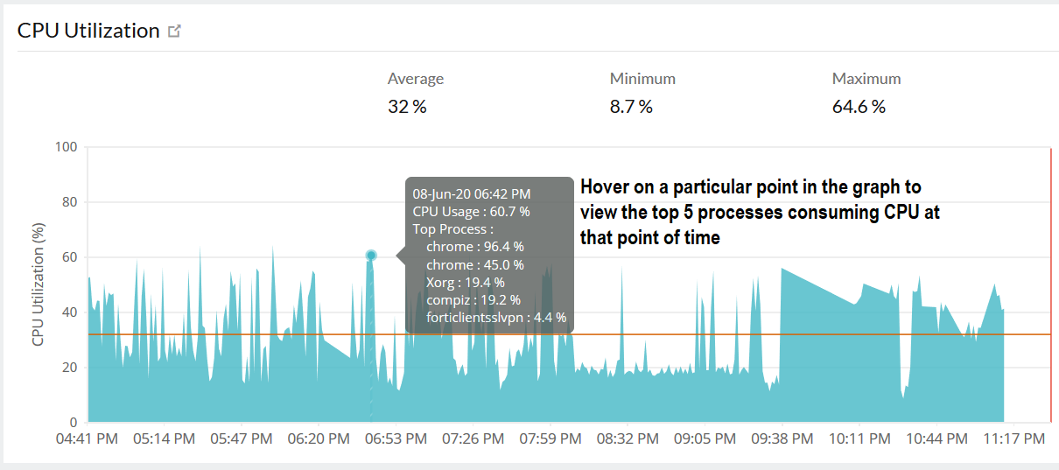
Task: Click the 100 mark on the y-axis
Action: coord(67,147)
